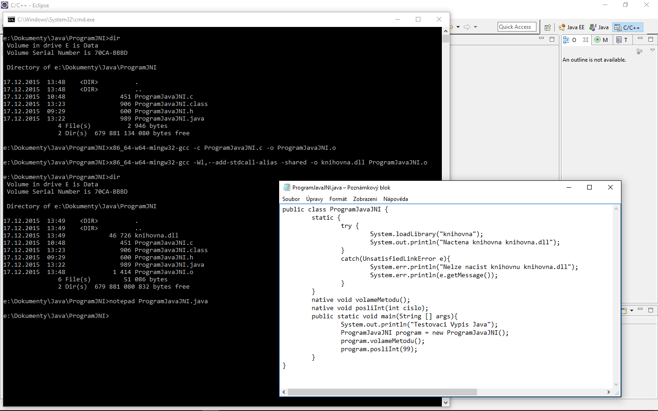Switch to the Java perspective
This screenshot has height=411, width=658.
[599, 27]
